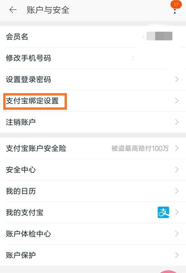Open 我的支付宝 entry
The height and width of the screenshot is (273, 186).
93,212
